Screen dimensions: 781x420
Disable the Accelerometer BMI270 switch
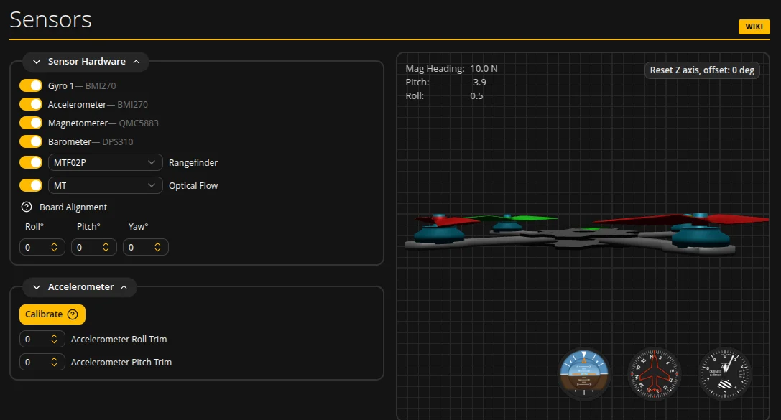[x=31, y=105]
